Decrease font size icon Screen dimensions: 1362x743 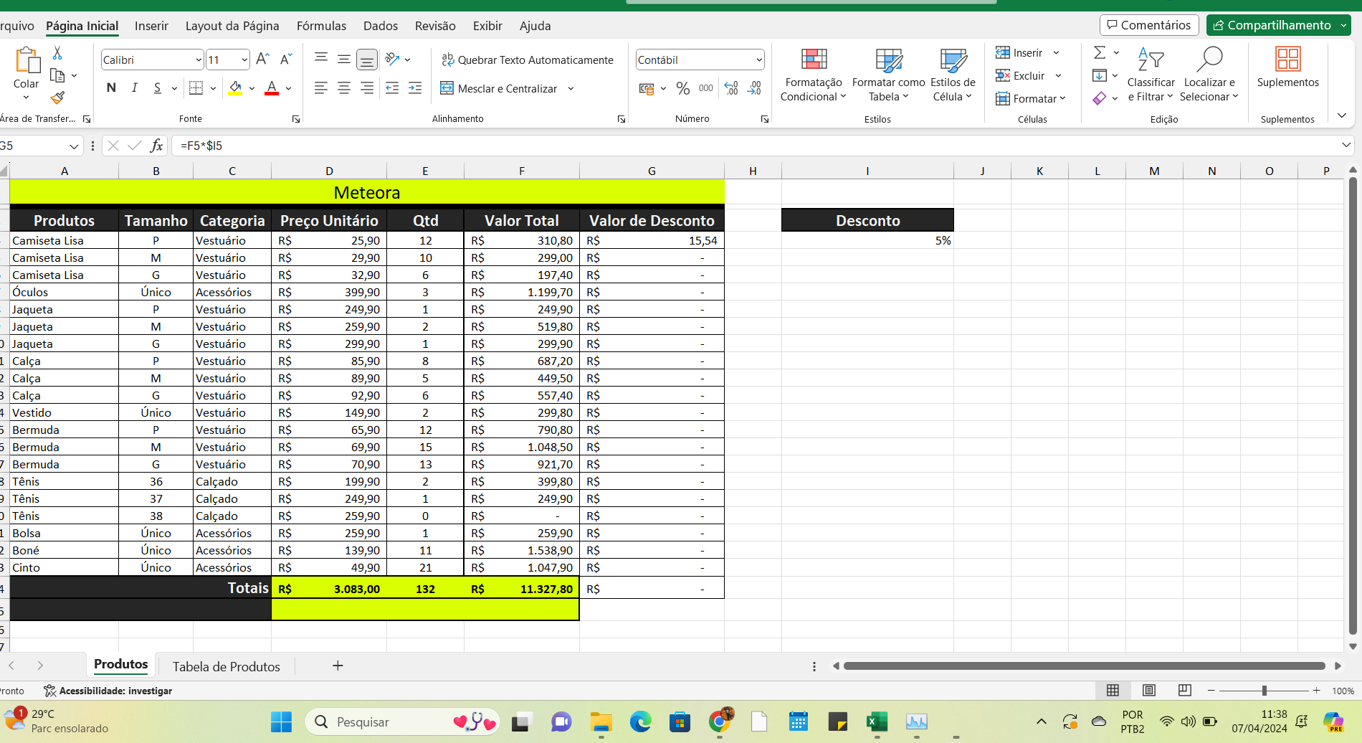tap(285, 59)
